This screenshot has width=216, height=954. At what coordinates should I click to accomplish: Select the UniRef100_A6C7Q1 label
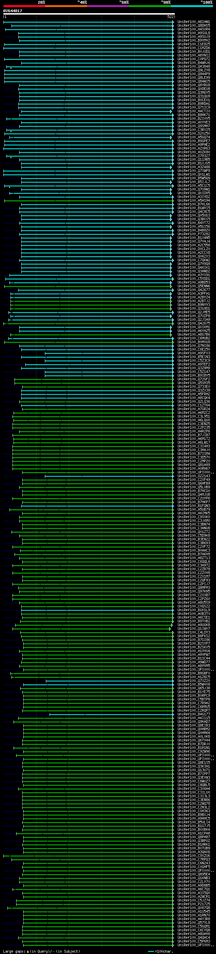[193, 889]
